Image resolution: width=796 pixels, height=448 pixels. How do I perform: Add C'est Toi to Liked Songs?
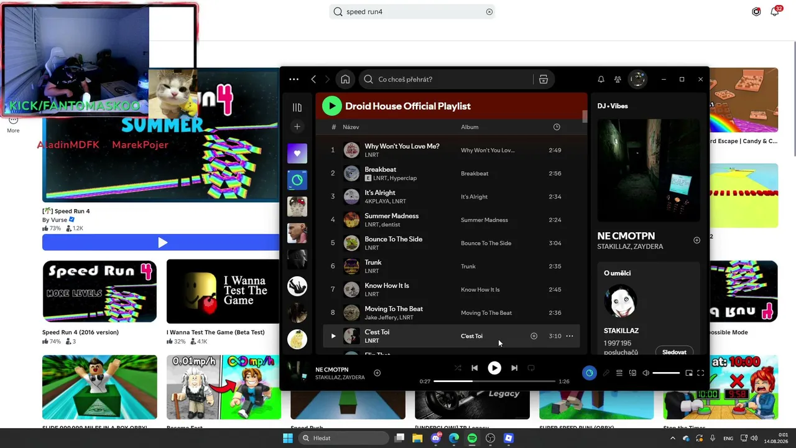coord(534,336)
